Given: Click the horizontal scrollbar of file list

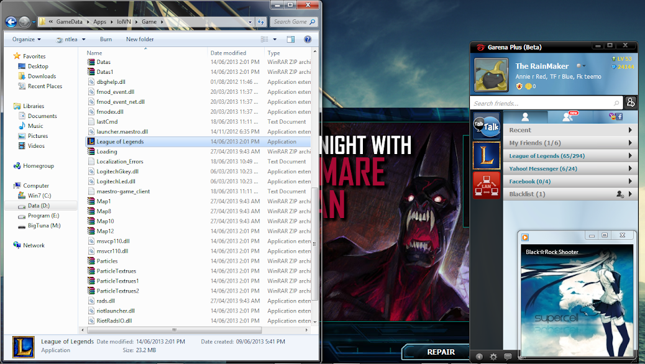Looking at the screenshot, I should pos(174,330).
